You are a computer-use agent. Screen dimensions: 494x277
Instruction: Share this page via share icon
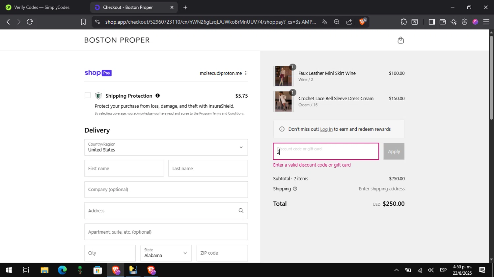[x=349, y=22]
